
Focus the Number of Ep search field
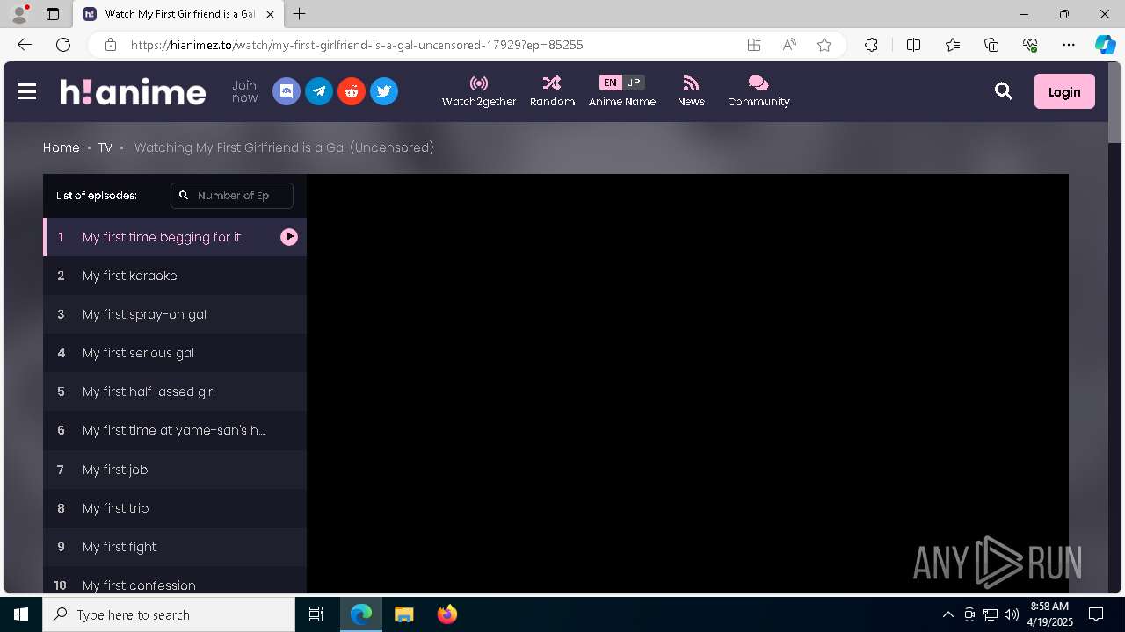click(232, 195)
